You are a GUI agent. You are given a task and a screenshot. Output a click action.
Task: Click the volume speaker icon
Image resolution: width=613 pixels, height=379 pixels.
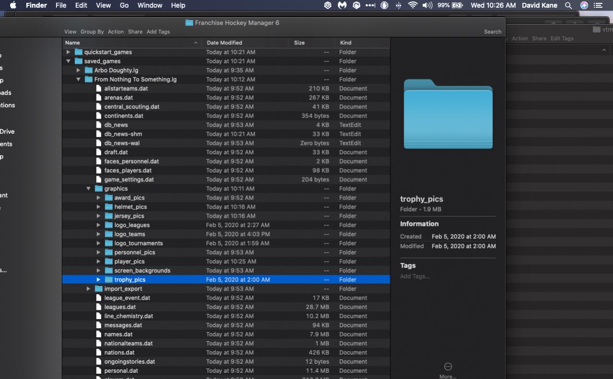tap(427, 5)
